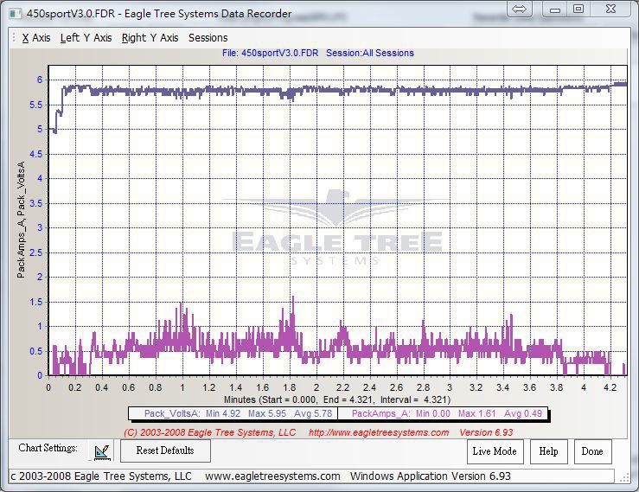
Task: Minimize the Data Recorder window
Action: point(555,10)
